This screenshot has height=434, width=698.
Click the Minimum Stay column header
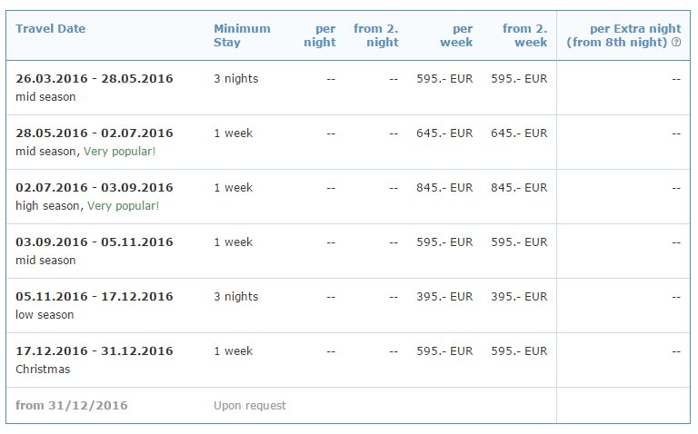pyautogui.click(x=242, y=35)
